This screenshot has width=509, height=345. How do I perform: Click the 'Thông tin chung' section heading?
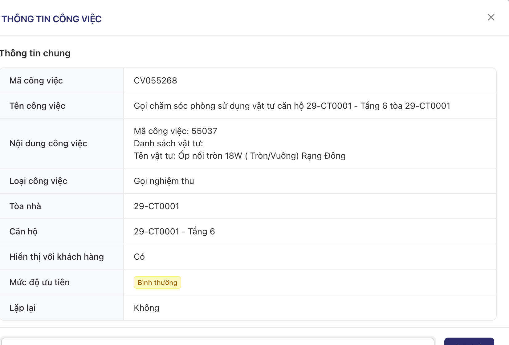coord(35,53)
